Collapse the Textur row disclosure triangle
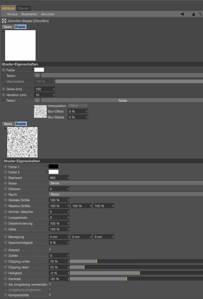The height and width of the screenshot is (299, 203). [x=3, y=100]
